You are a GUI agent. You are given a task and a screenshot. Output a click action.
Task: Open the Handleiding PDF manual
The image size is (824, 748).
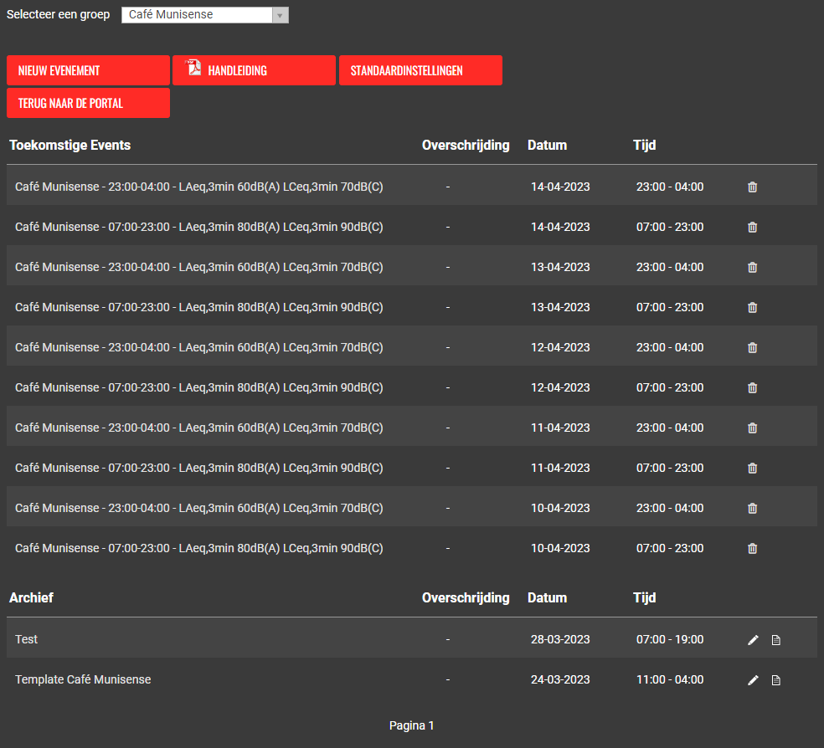tap(254, 70)
